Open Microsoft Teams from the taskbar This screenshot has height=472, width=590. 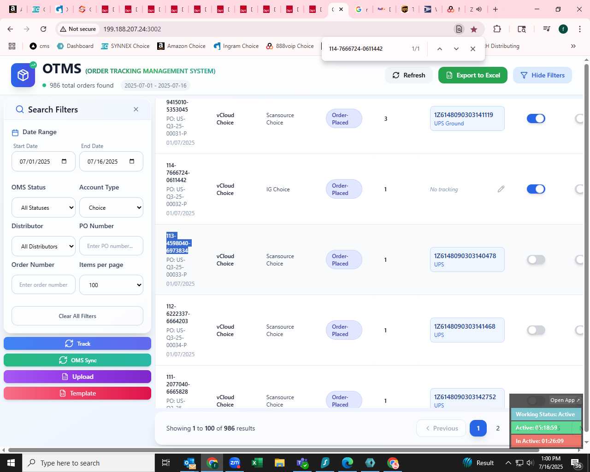[302, 463]
